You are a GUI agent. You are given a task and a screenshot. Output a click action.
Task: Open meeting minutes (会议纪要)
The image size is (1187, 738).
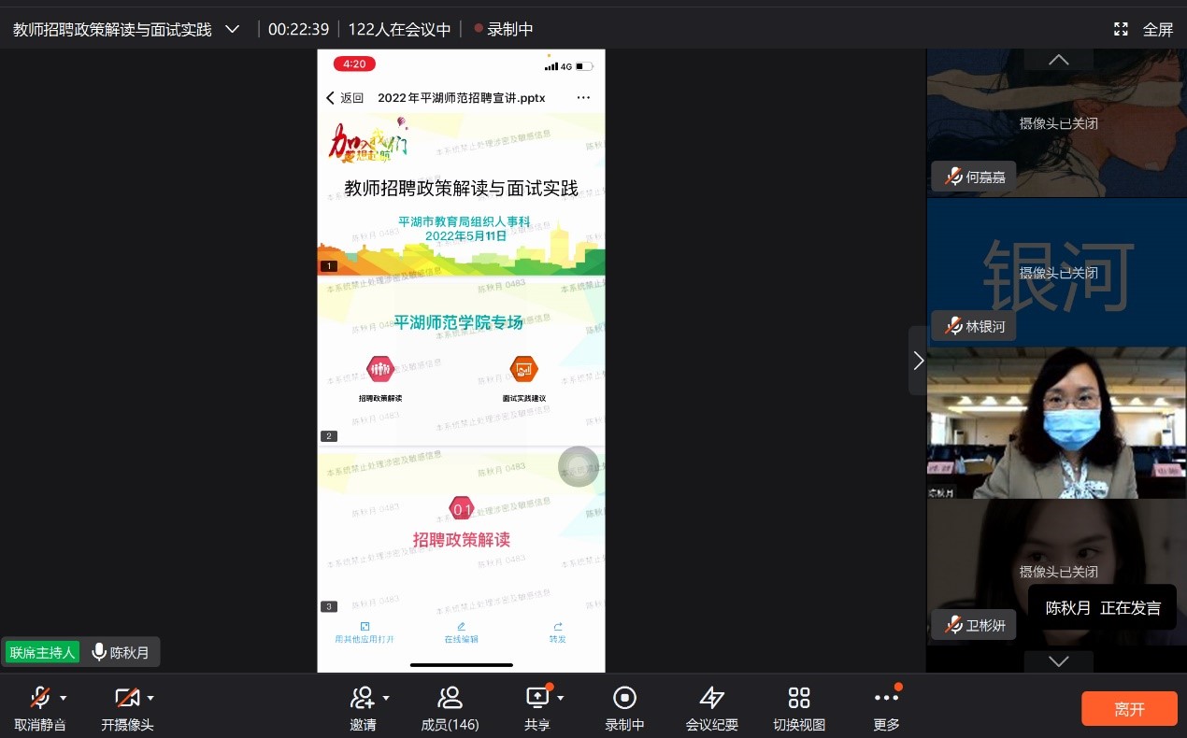[711, 698]
